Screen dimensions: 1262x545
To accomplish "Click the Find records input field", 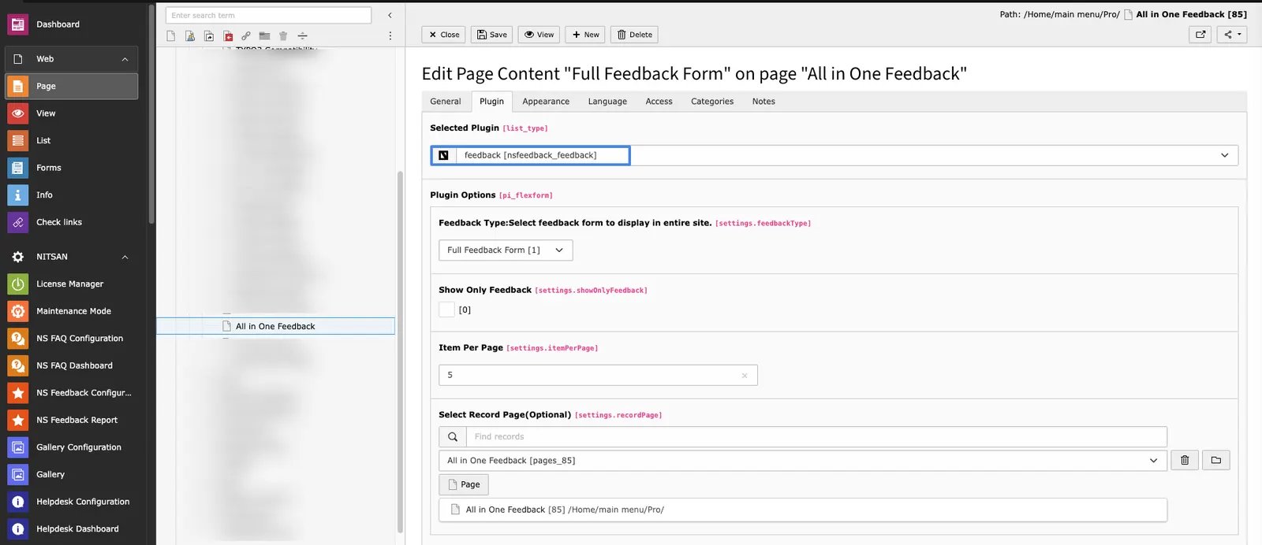I will point(816,437).
